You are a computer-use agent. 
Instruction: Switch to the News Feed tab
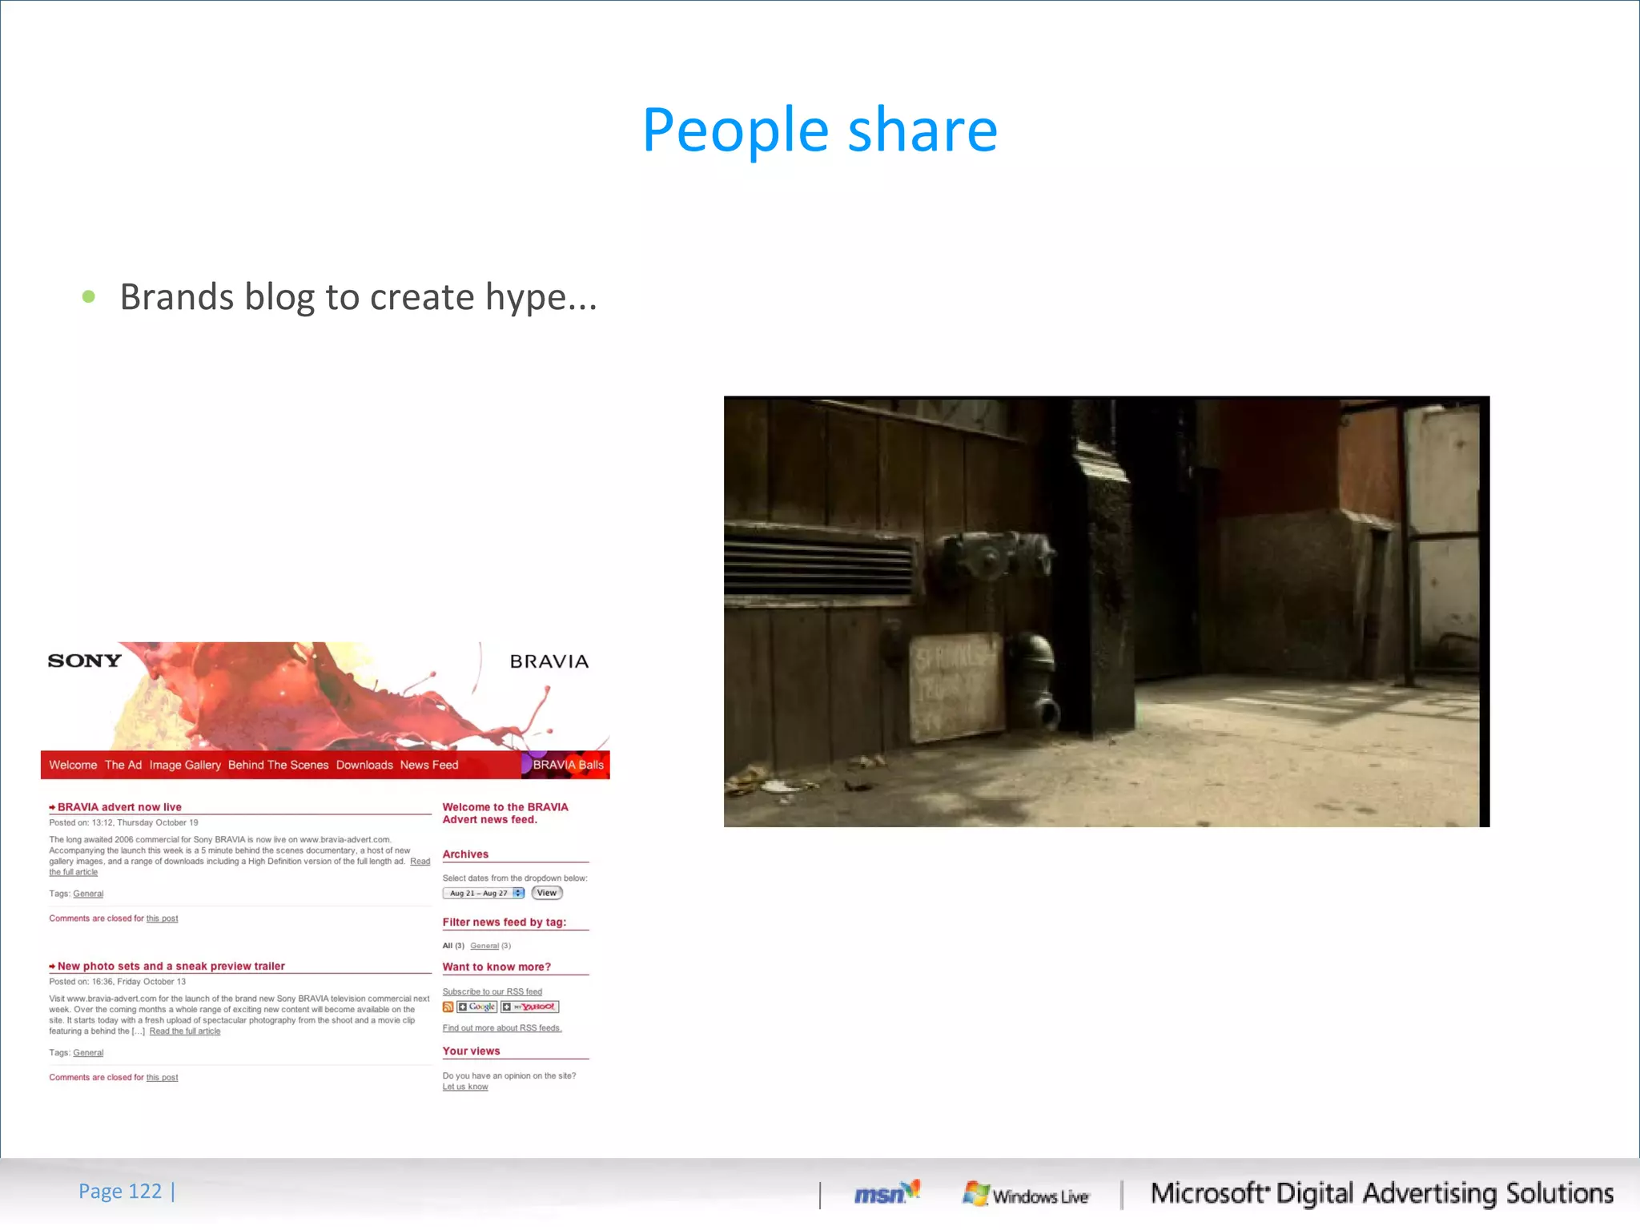click(429, 765)
